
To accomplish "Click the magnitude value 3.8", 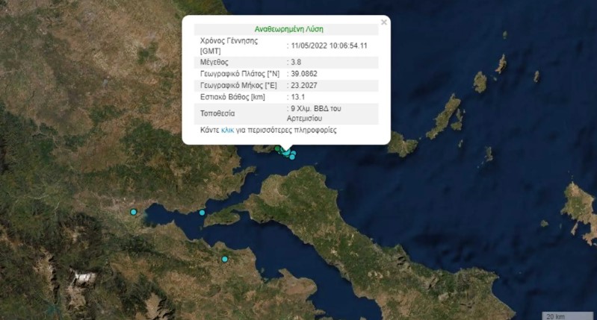I will (x=296, y=62).
